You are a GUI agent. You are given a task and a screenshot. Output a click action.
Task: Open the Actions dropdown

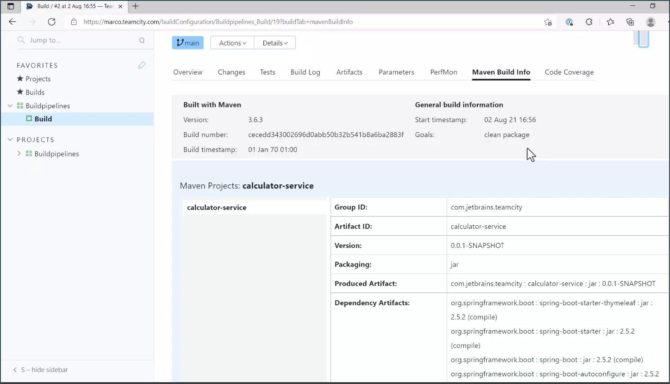point(232,43)
